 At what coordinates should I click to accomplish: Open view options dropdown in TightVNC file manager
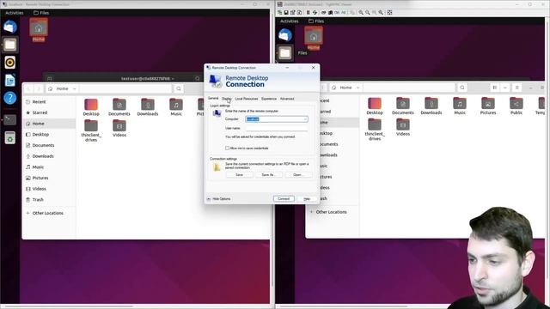pos(504,88)
